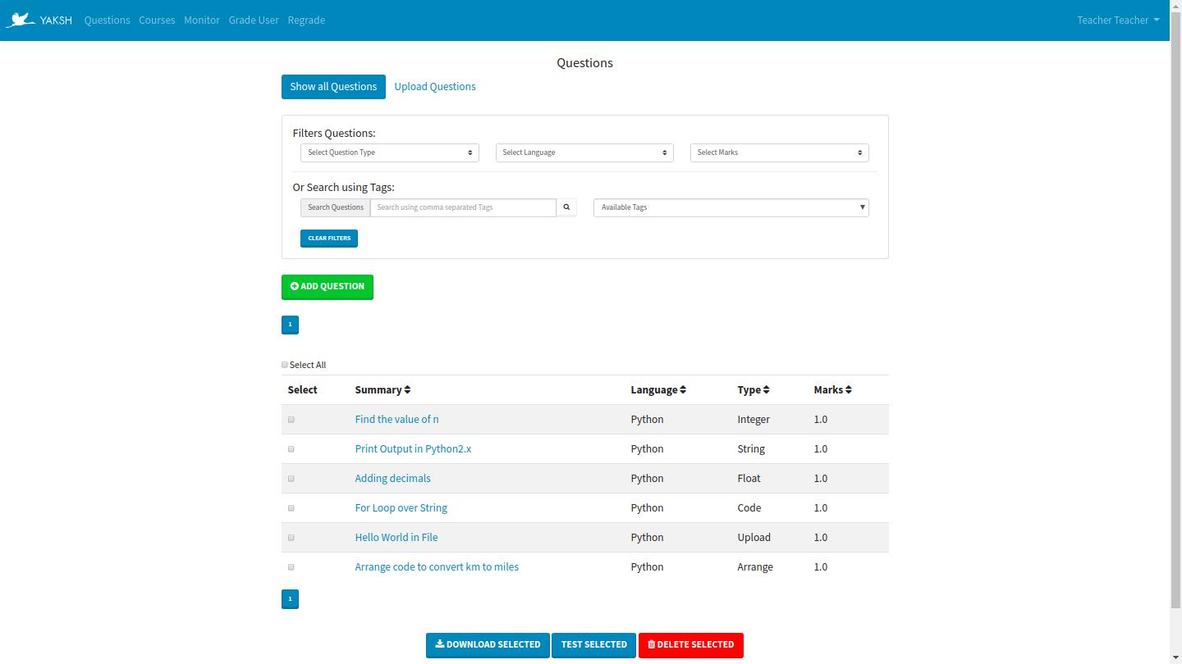Click the magnifier search icon button

tap(566, 207)
